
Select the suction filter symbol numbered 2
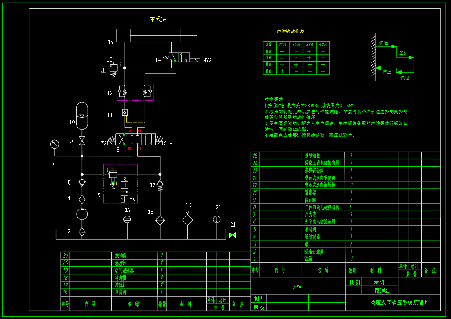pos(82,232)
